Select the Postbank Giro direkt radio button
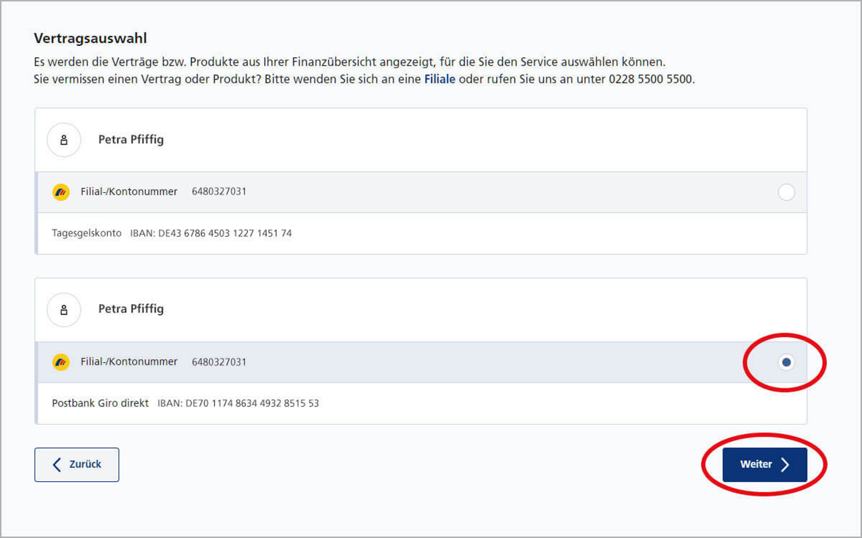This screenshot has width=862, height=538. pos(786,362)
